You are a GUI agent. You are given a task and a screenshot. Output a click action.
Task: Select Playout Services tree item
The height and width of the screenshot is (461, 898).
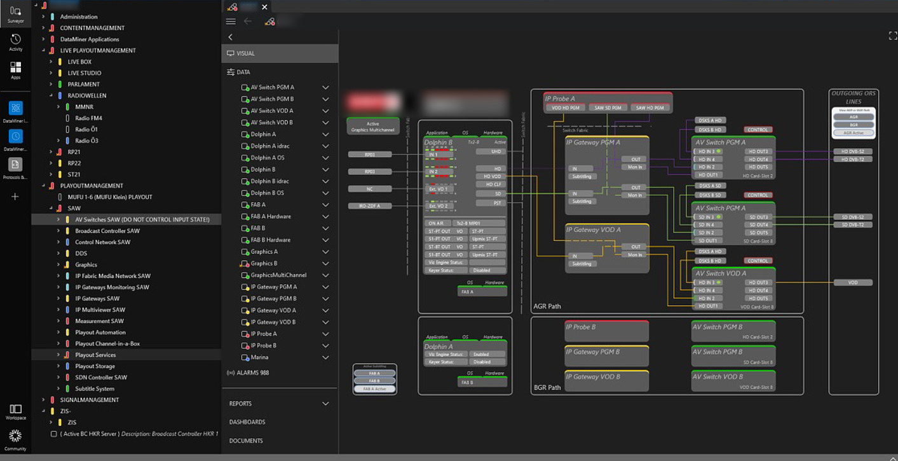pos(95,355)
